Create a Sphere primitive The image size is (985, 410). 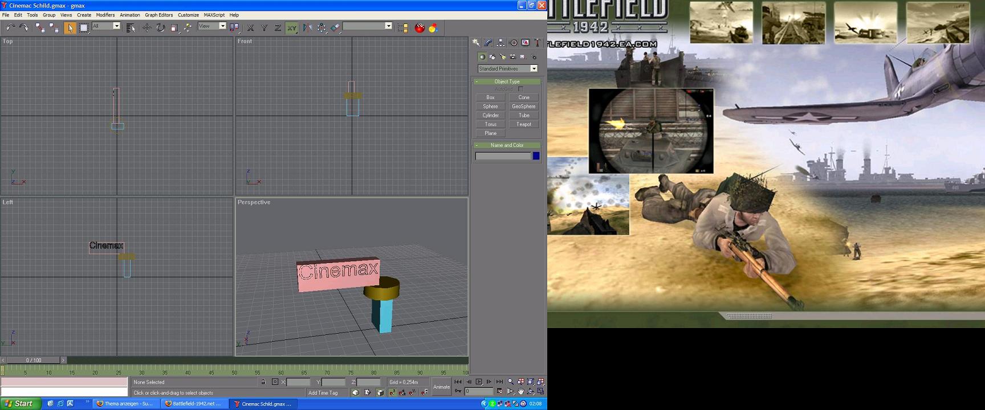coord(490,106)
